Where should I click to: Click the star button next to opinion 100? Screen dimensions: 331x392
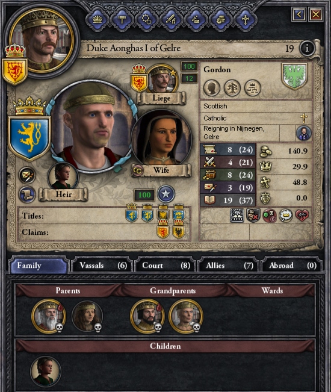pos(166,194)
